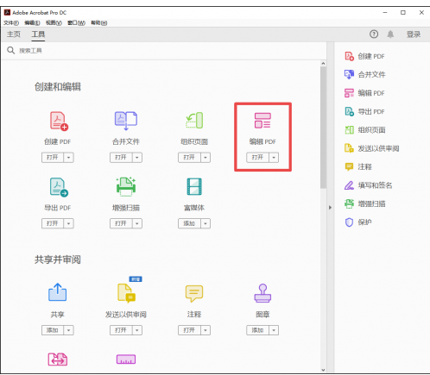
Task: Click the 发送以供审阅 icon in main panel
Action: pos(126,293)
